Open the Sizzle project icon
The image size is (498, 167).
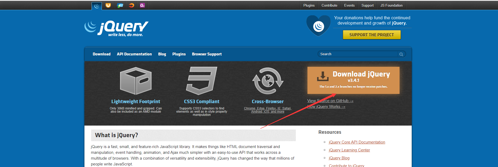131,5
